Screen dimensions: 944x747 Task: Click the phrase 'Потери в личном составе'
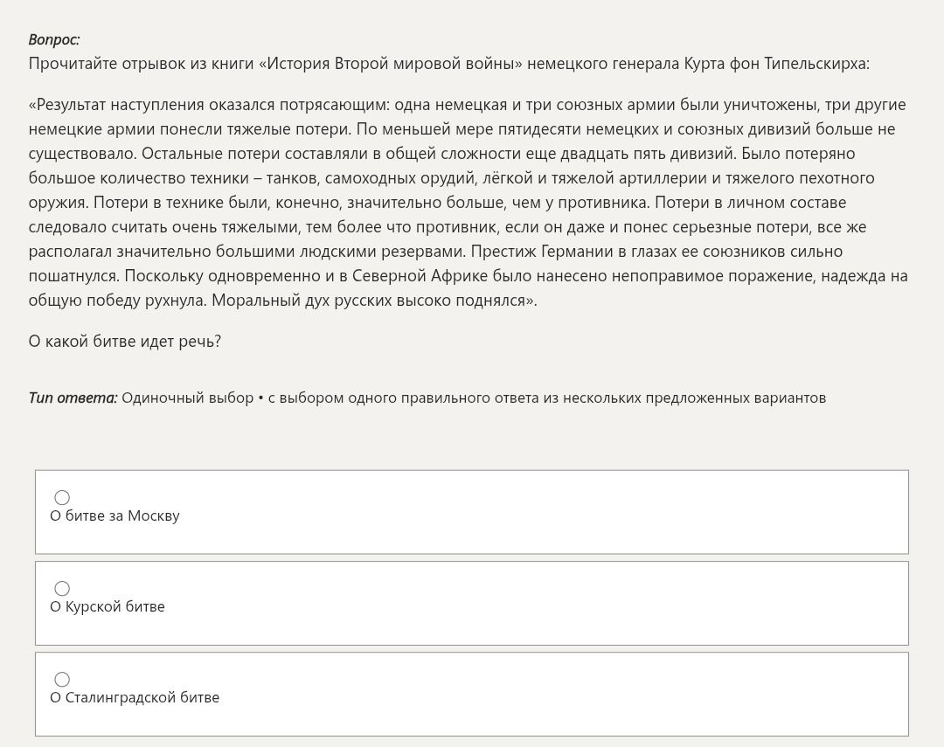click(751, 202)
